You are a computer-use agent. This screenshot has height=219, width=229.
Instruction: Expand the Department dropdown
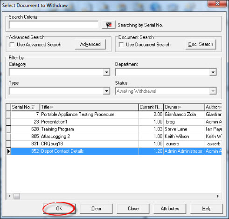pyautogui.click(x=213, y=72)
